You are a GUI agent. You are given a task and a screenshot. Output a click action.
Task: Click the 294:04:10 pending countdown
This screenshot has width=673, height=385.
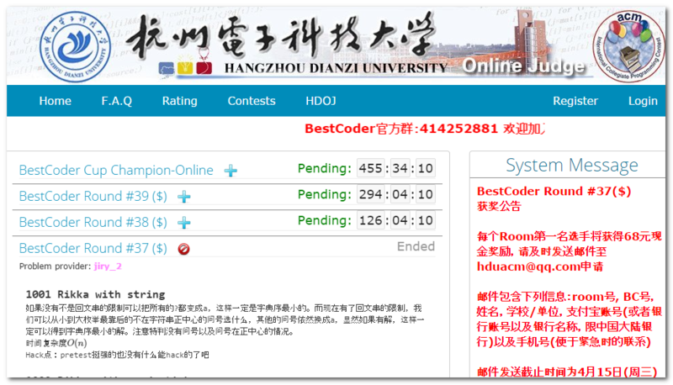pyautogui.click(x=395, y=194)
